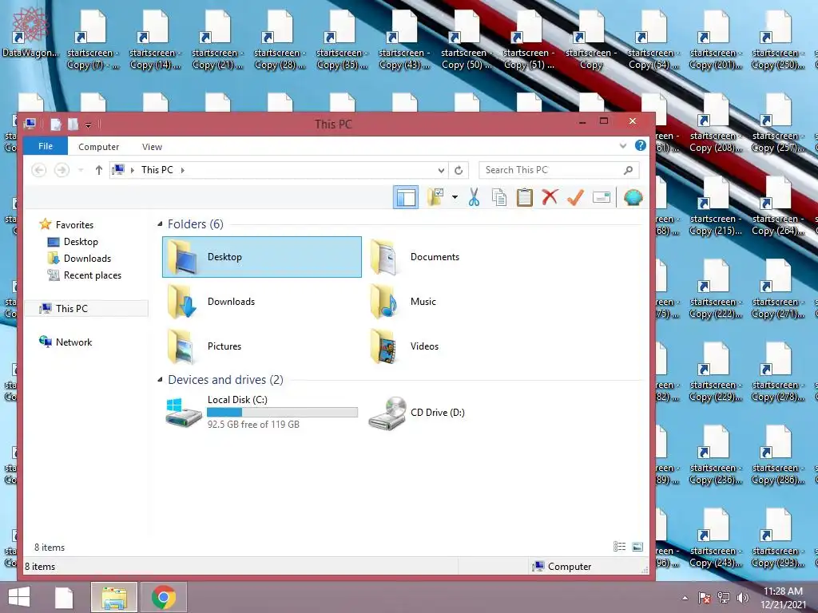Select Local Disk (C:) drive
The width and height of the screenshot is (818, 613).
point(261,413)
